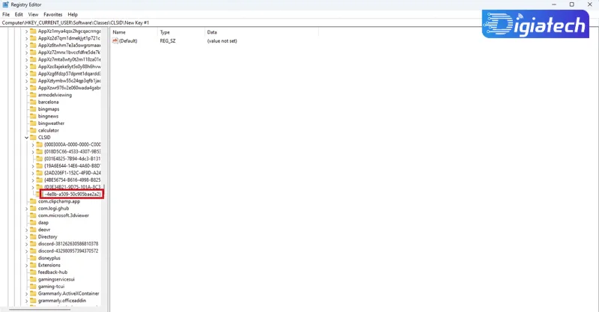Maximize the Registry Editor window

tap(572, 4)
